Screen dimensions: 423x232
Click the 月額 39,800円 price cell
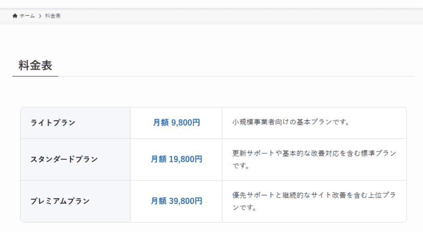[x=177, y=201]
